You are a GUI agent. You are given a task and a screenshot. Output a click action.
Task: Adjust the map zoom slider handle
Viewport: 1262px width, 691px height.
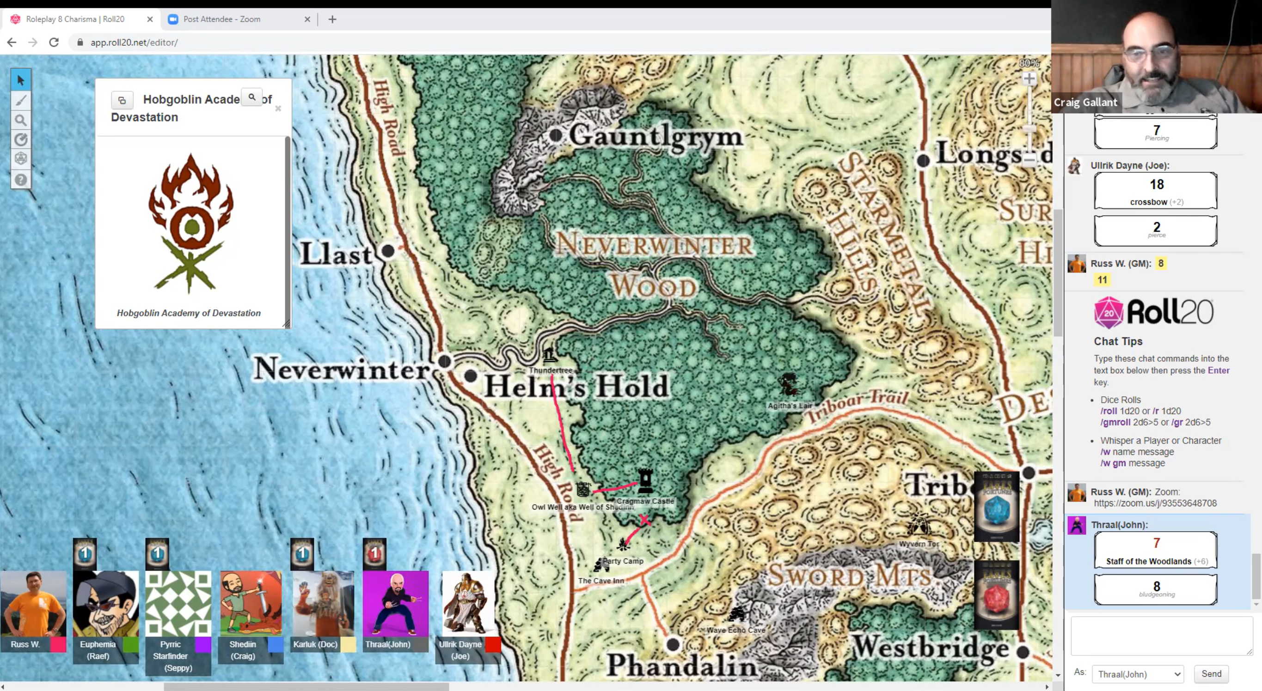tap(1029, 129)
